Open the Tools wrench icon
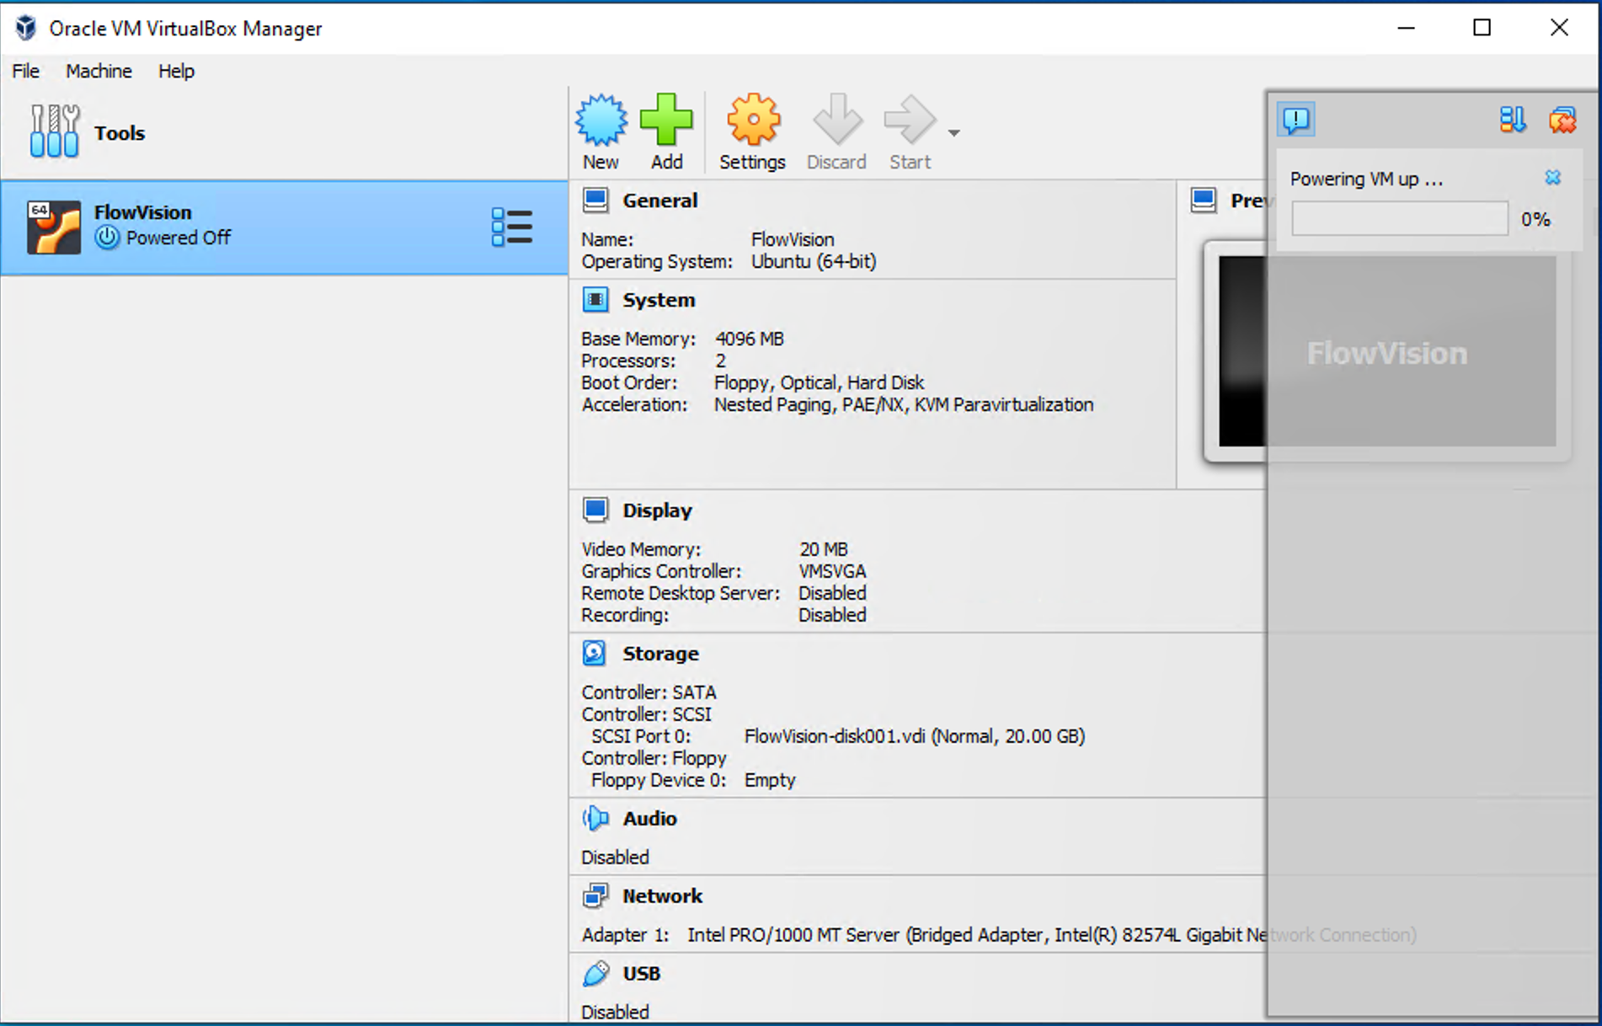1602x1026 pixels. click(54, 131)
